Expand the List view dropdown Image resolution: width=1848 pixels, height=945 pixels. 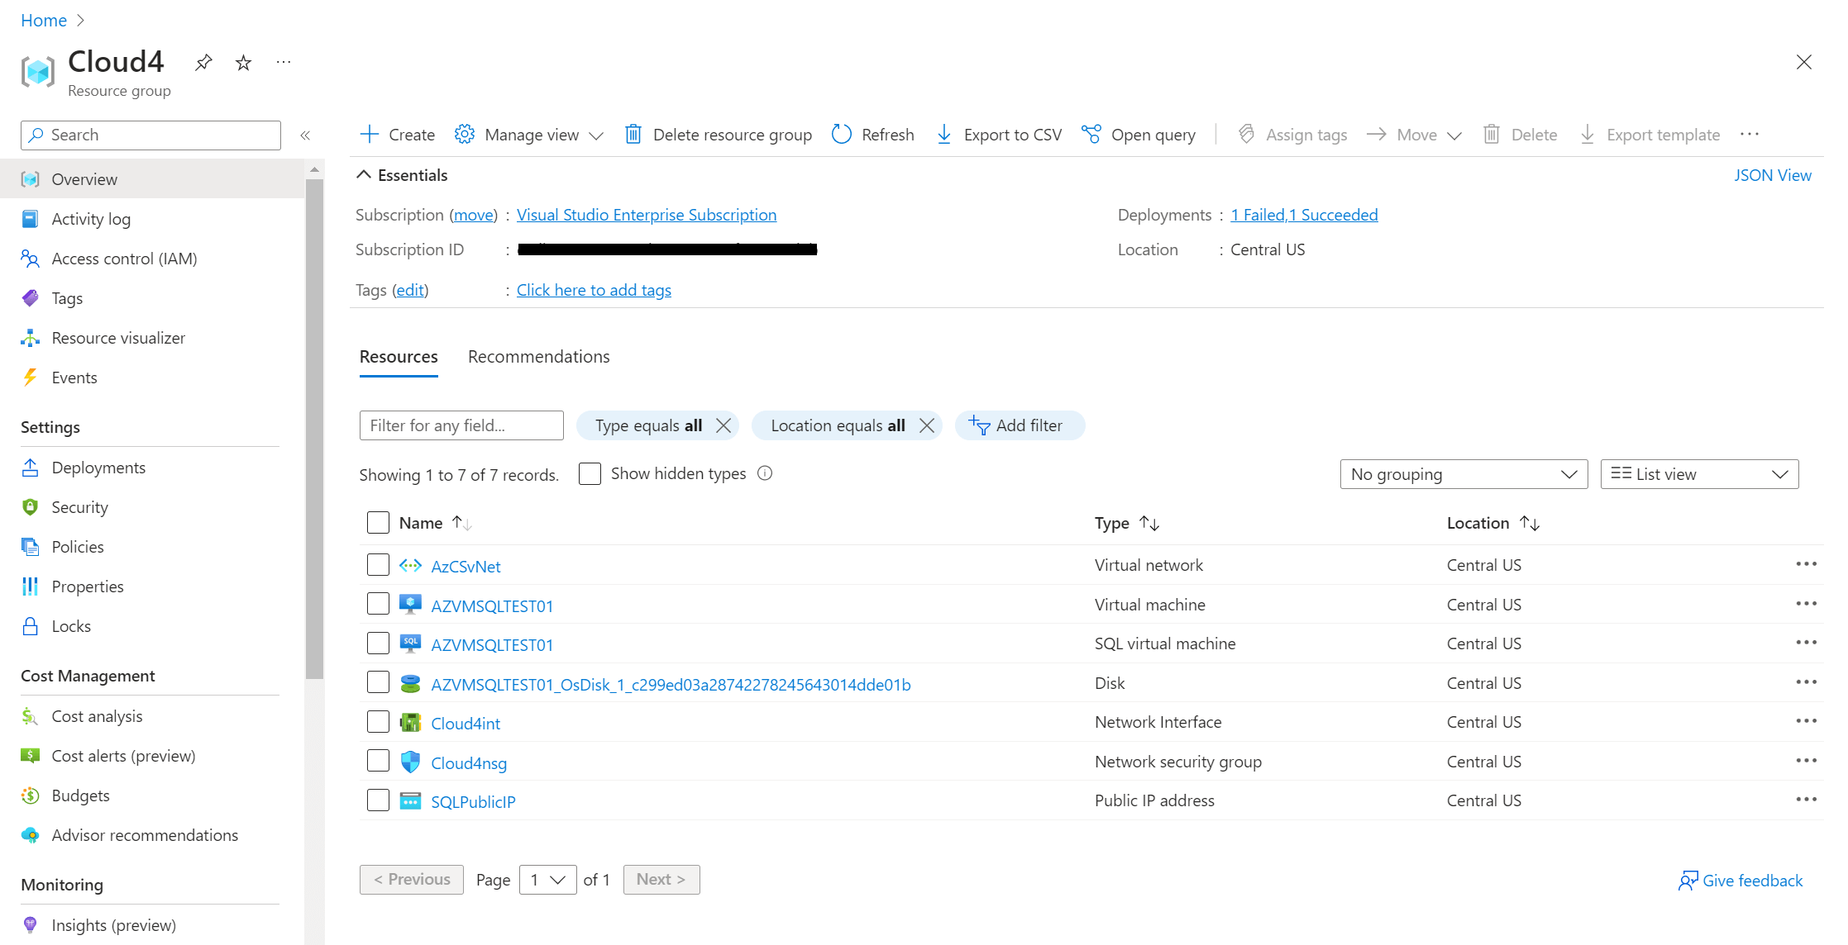click(1699, 474)
